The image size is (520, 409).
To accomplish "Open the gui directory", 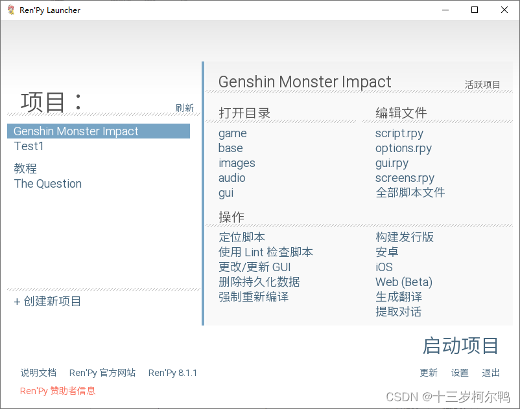I will [x=226, y=193].
